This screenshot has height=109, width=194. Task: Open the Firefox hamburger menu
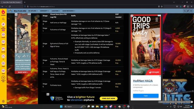click(x=192, y=6)
